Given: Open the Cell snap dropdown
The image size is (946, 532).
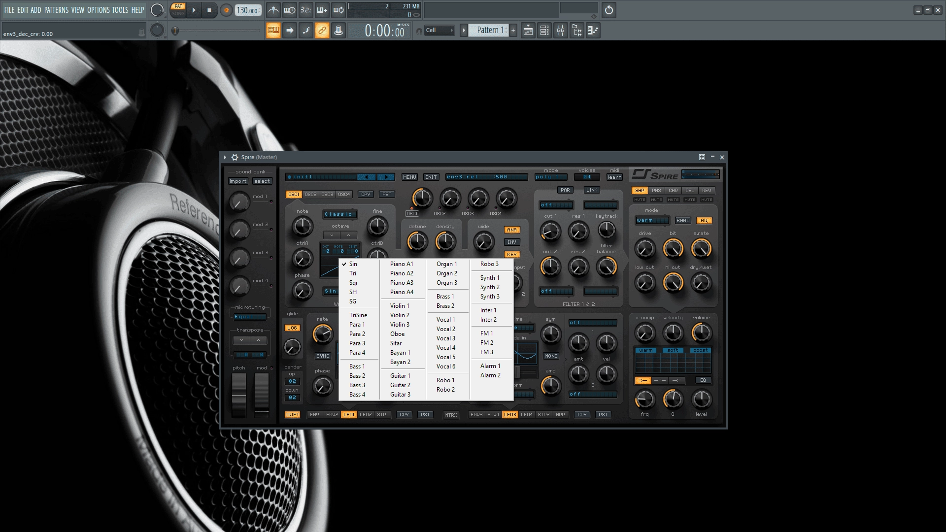Looking at the screenshot, I should [439, 31].
